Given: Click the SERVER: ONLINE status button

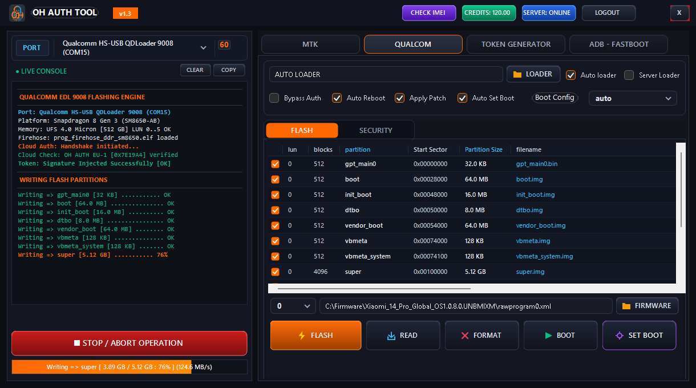Looking at the screenshot, I should click(549, 13).
